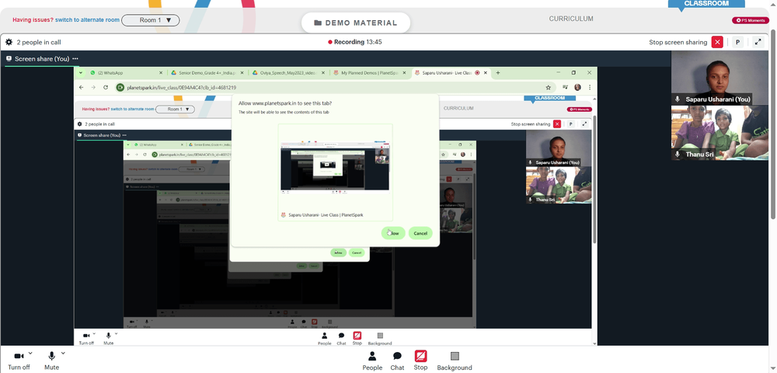Screen dimensions: 777x373
Task: Expand camera options chevron beside main Turn off
Action: coord(30,354)
